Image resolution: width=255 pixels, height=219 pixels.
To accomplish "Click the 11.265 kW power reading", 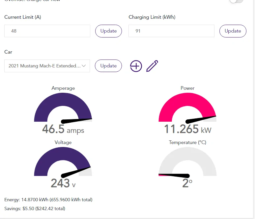I will pos(188,129).
